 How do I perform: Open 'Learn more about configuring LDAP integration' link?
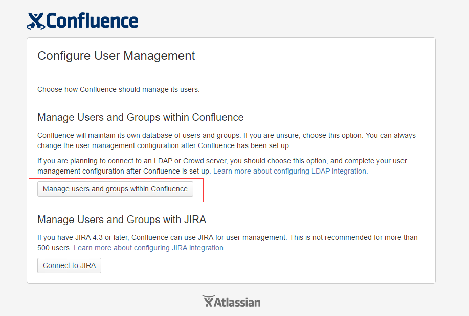tap(290, 171)
